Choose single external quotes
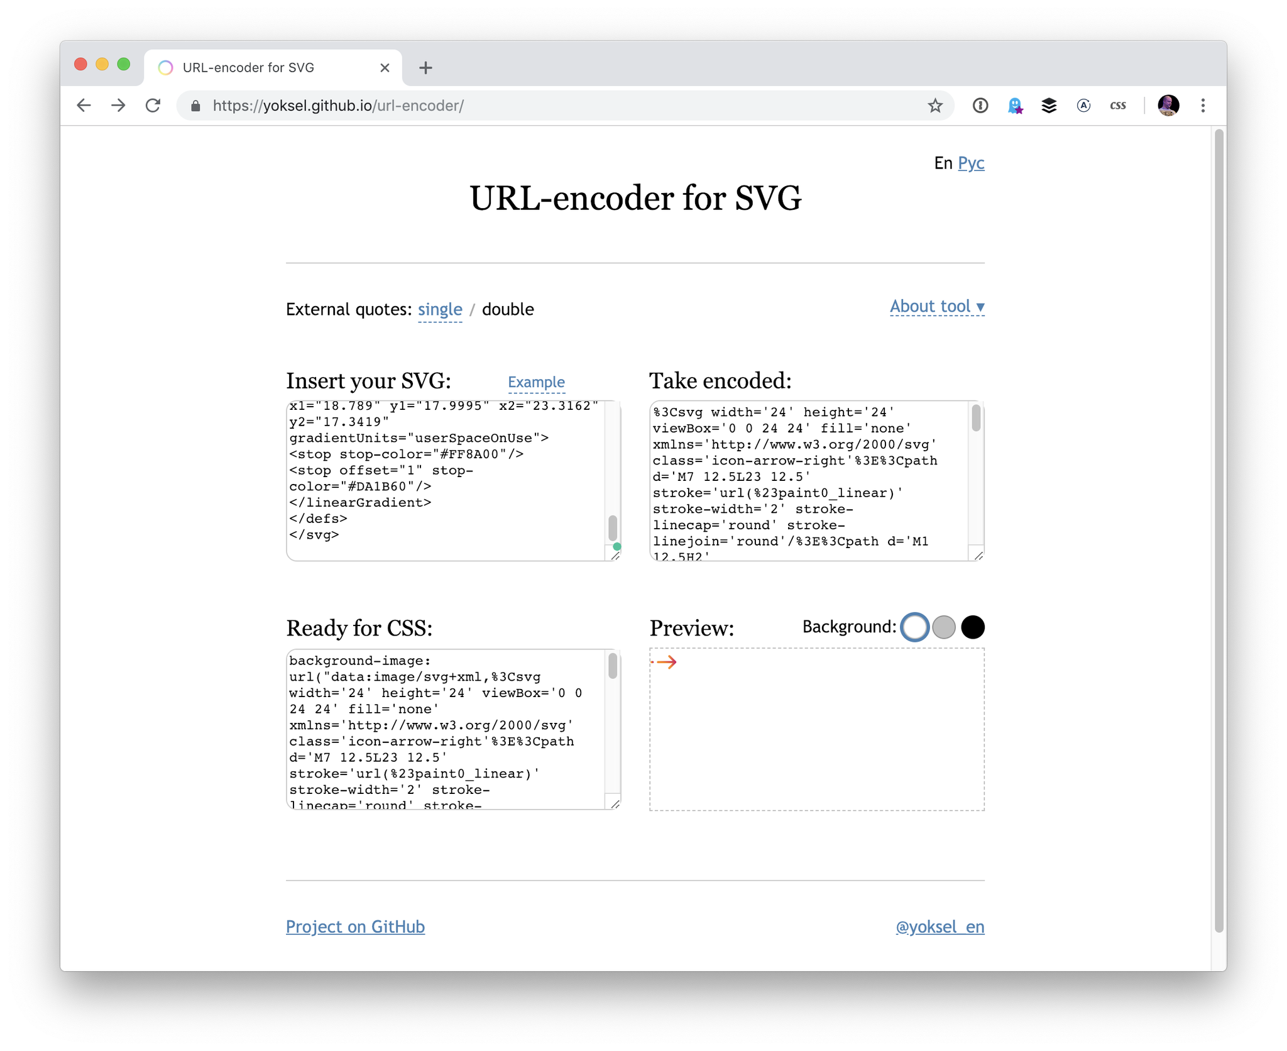This screenshot has height=1051, width=1287. click(440, 309)
